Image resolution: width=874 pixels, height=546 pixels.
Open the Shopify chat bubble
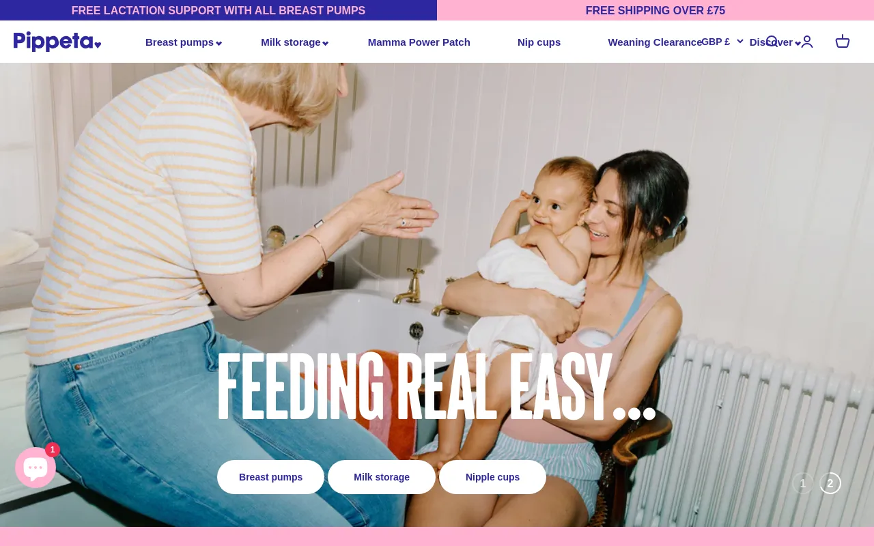[36, 468]
